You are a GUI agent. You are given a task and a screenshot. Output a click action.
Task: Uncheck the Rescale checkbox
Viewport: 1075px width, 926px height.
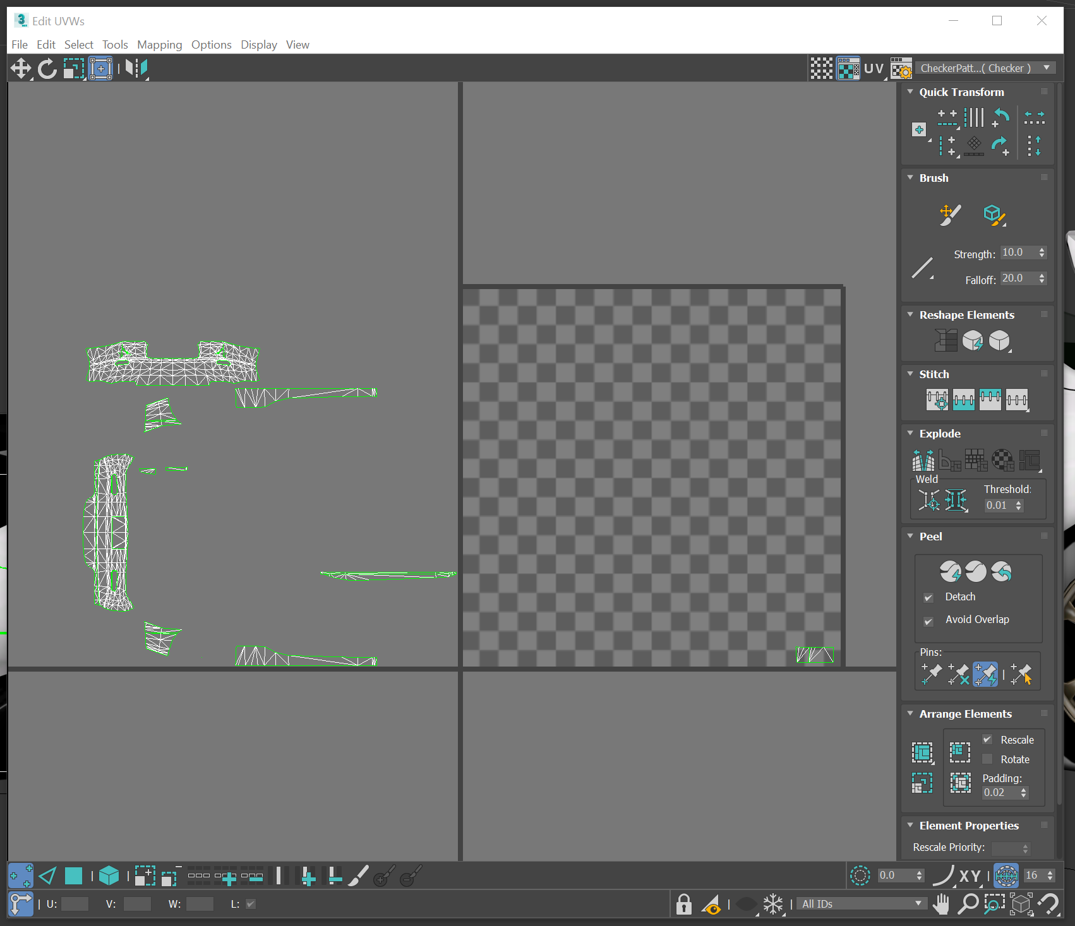[x=987, y=739]
